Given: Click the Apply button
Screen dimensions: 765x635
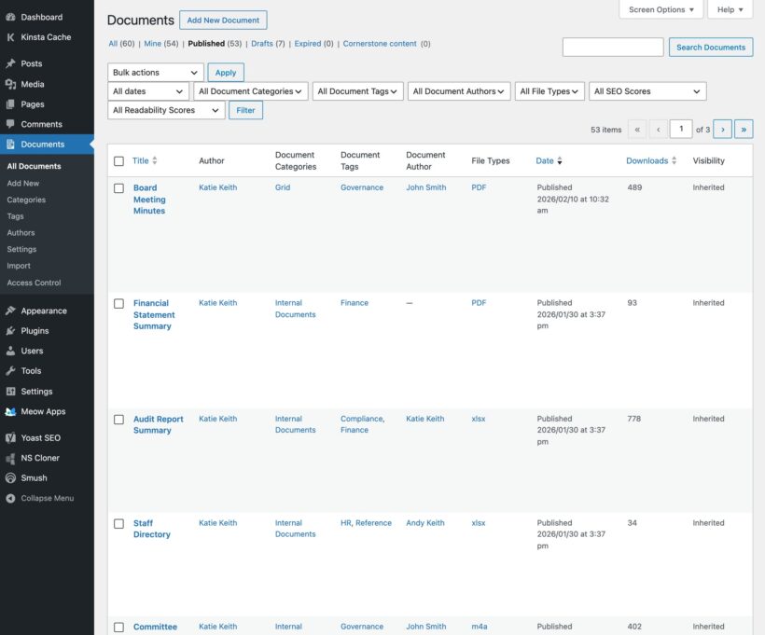Looking at the screenshot, I should (x=226, y=72).
